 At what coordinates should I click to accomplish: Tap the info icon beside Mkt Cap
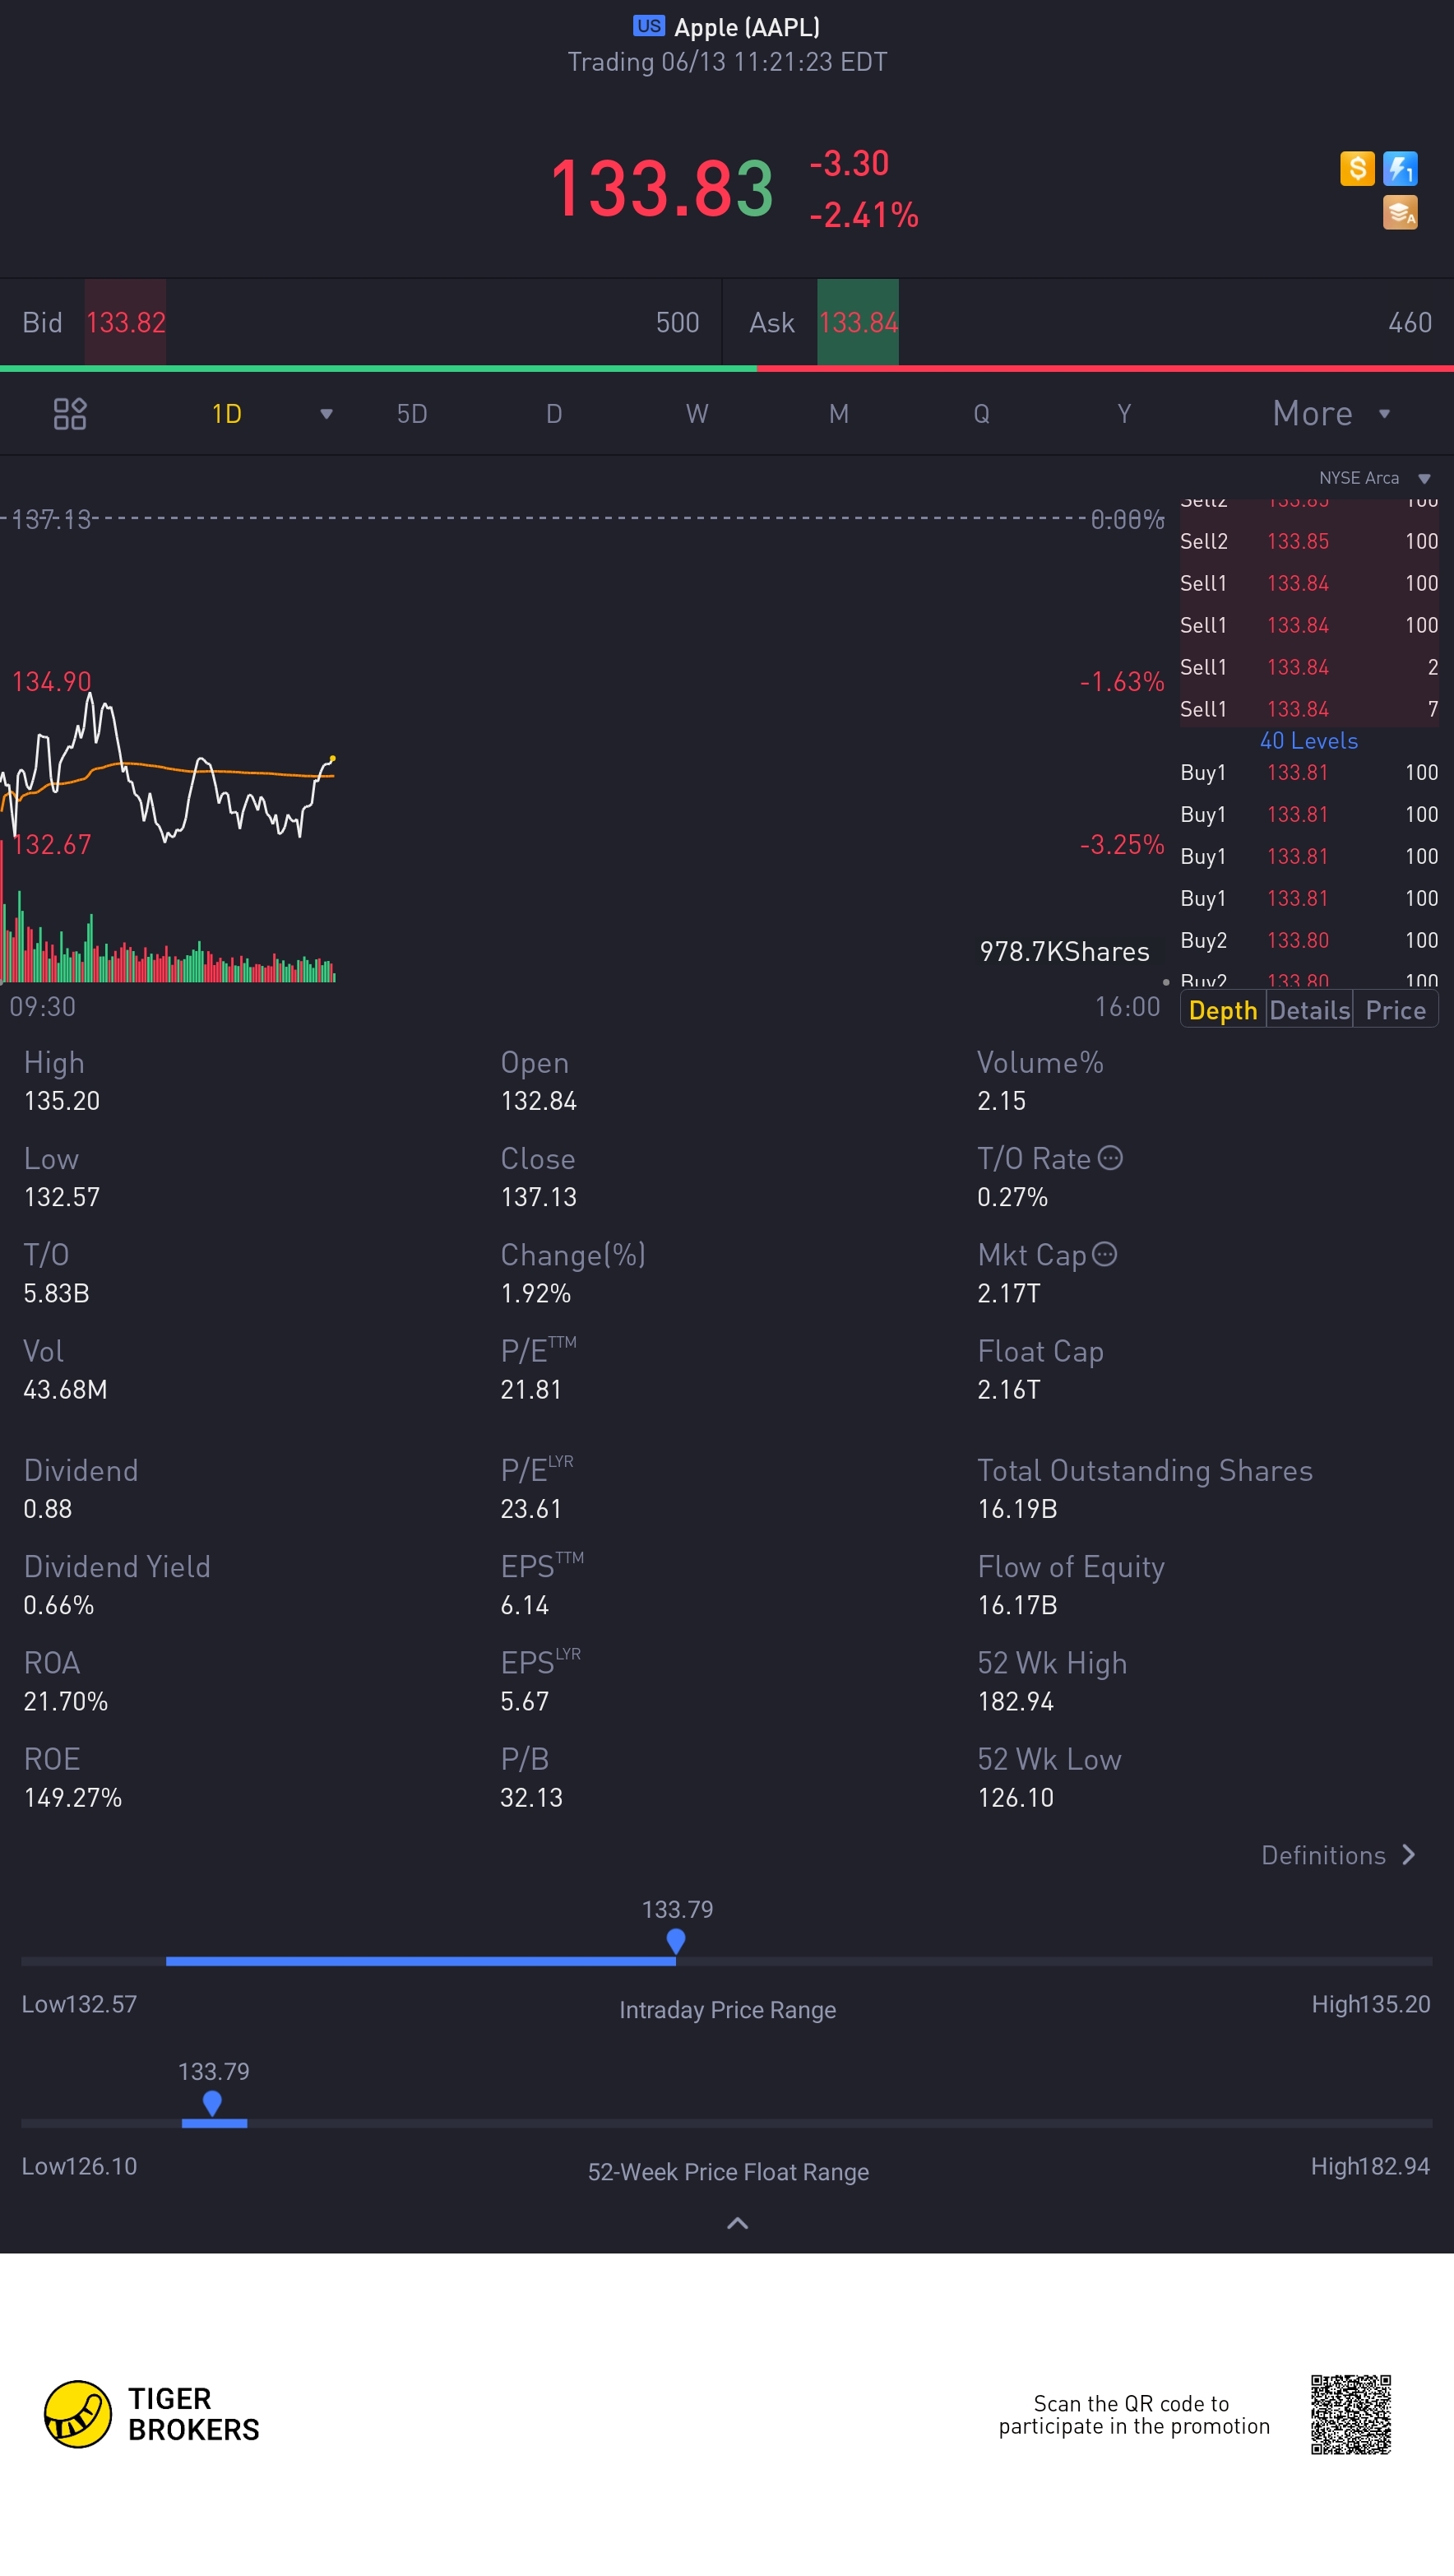point(1104,1253)
